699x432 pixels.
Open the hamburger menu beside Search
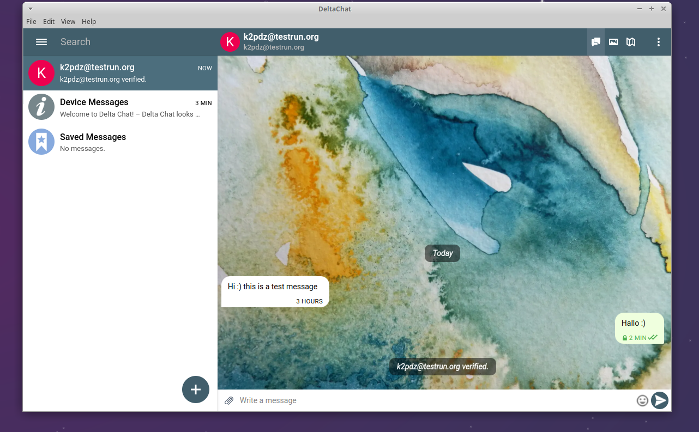[x=41, y=42]
